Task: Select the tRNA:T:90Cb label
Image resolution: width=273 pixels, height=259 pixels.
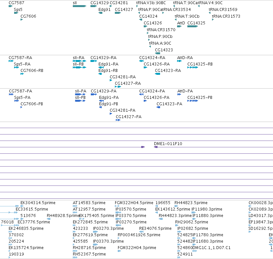Action: (187, 16)
